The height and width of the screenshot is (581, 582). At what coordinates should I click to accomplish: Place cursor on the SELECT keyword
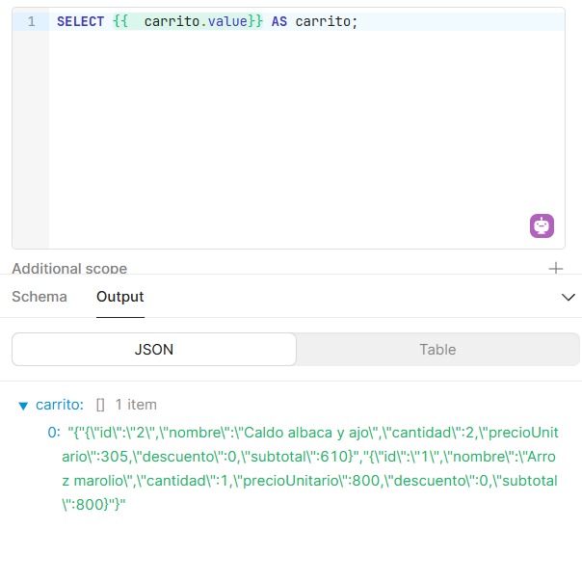[80, 21]
